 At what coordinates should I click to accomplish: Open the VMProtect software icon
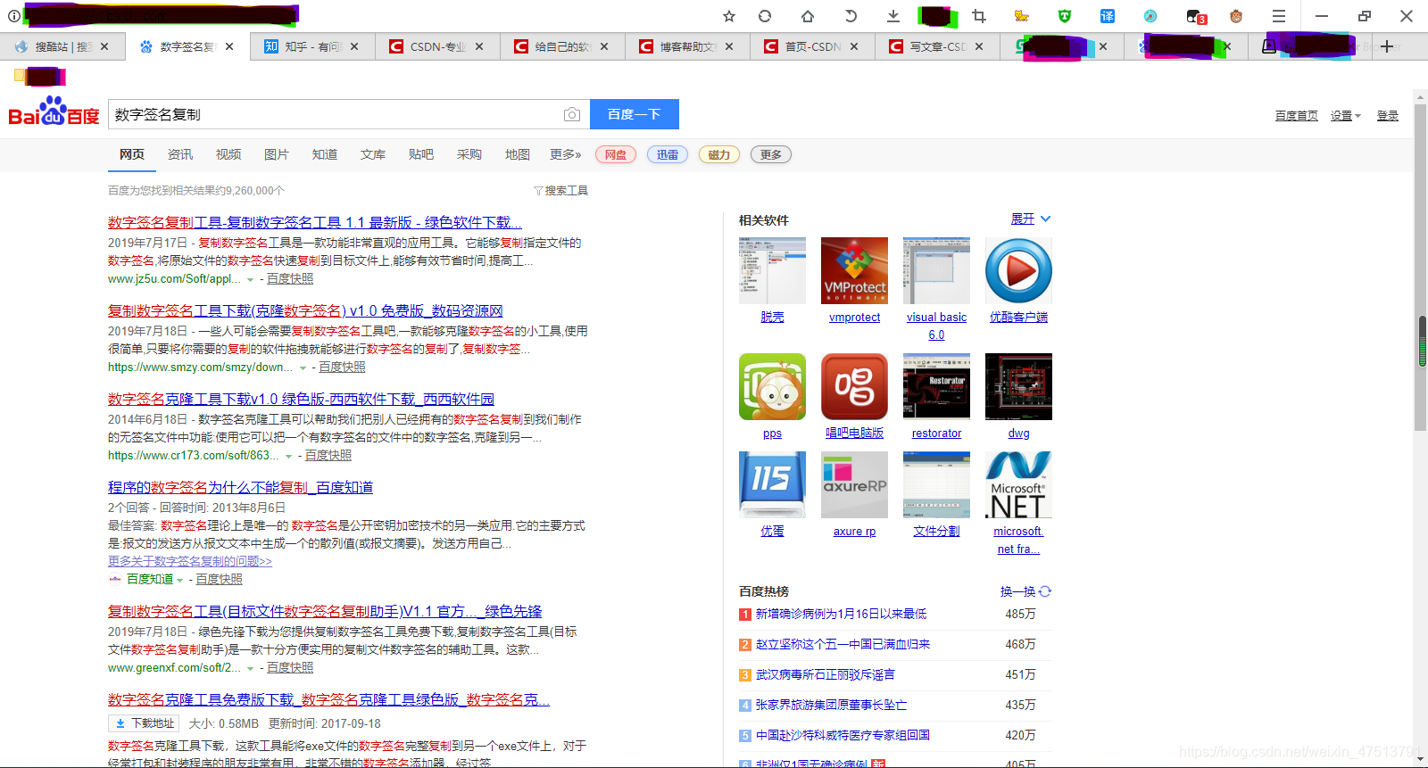point(854,270)
